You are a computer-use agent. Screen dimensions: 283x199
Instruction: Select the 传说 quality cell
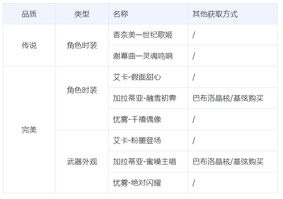coord(29,45)
